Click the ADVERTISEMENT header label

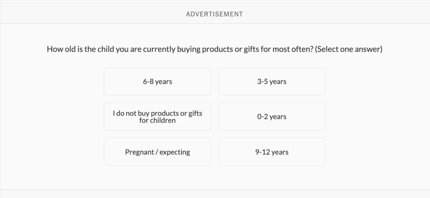coord(214,14)
